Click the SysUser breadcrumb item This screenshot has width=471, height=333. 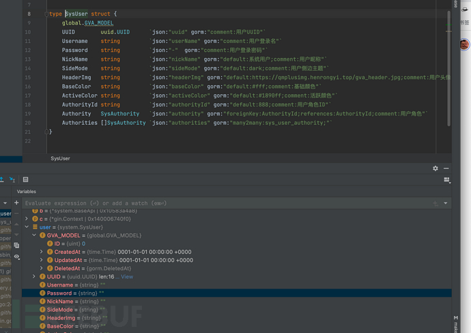coord(60,158)
